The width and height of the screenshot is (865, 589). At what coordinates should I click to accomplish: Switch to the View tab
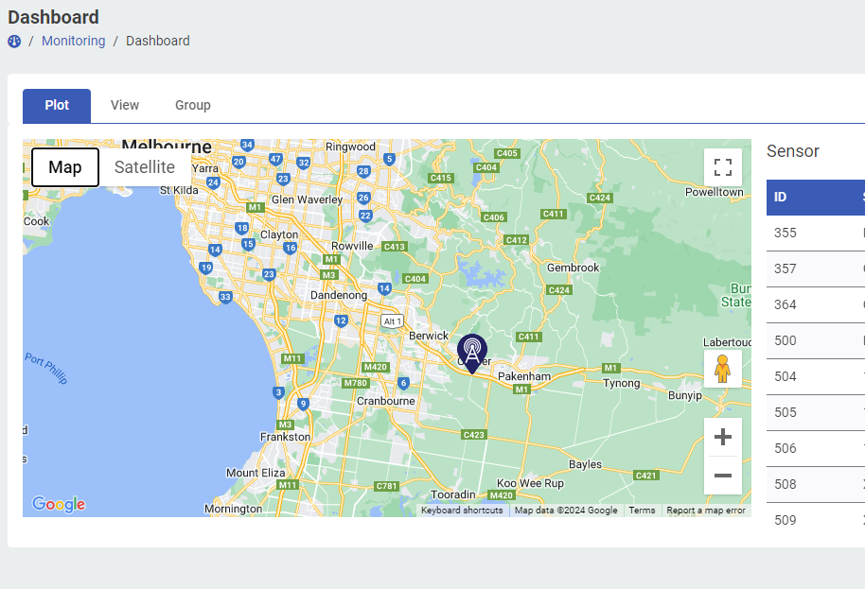tap(124, 105)
